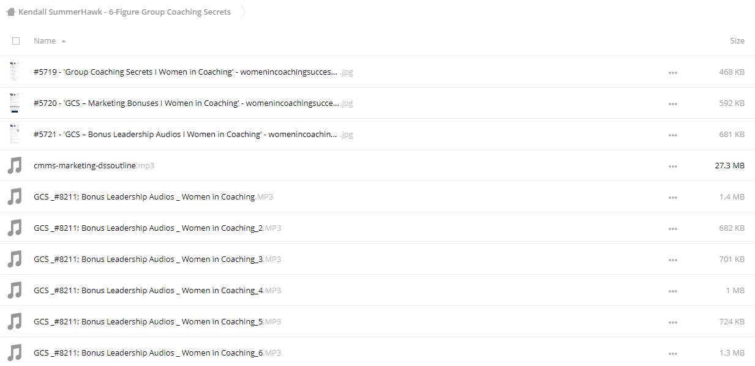Click music icon of Women in Coaching_4.MP3
This screenshot has width=755, height=366.
tap(15, 290)
